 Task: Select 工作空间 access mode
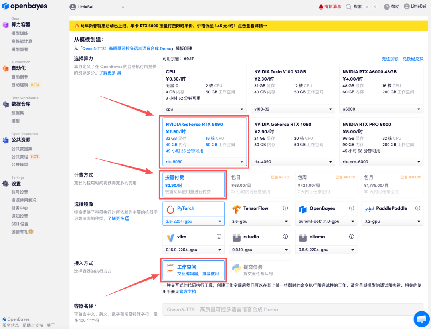[194, 270]
